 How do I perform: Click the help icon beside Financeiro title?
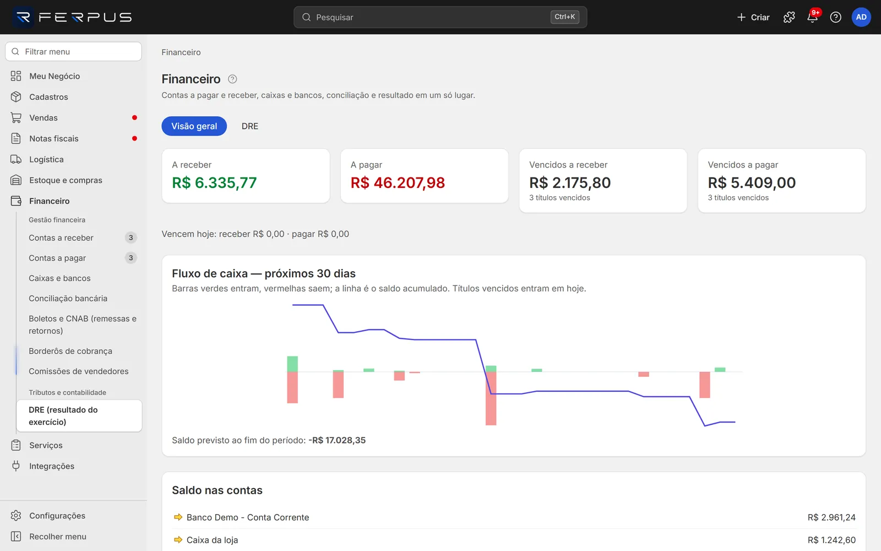232,79
